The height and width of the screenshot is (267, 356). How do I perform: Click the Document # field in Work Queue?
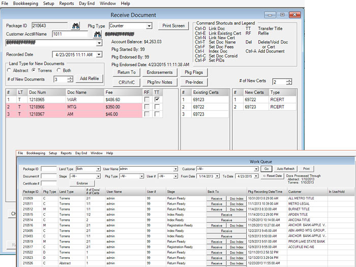[x=49, y=176]
